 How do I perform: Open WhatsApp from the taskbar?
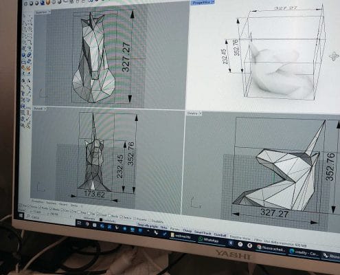pyautogui.click(x=209, y=240)
